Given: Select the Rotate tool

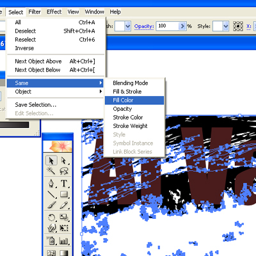Looking at the screenshot, I should (51, 218).
